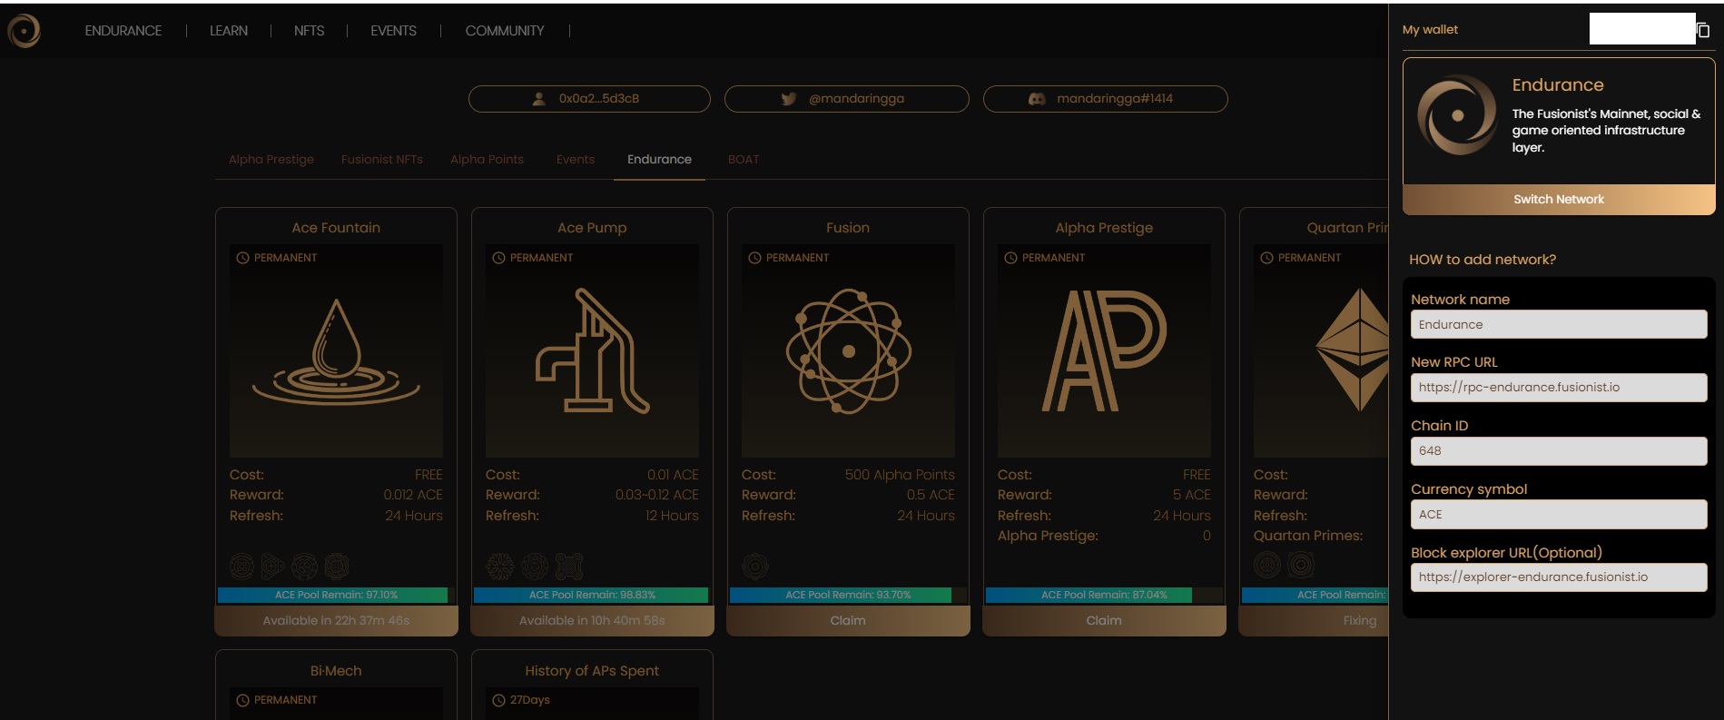
Task: Click the atom Fusion image
Action: pyautogui.click(x=848, y=351)
